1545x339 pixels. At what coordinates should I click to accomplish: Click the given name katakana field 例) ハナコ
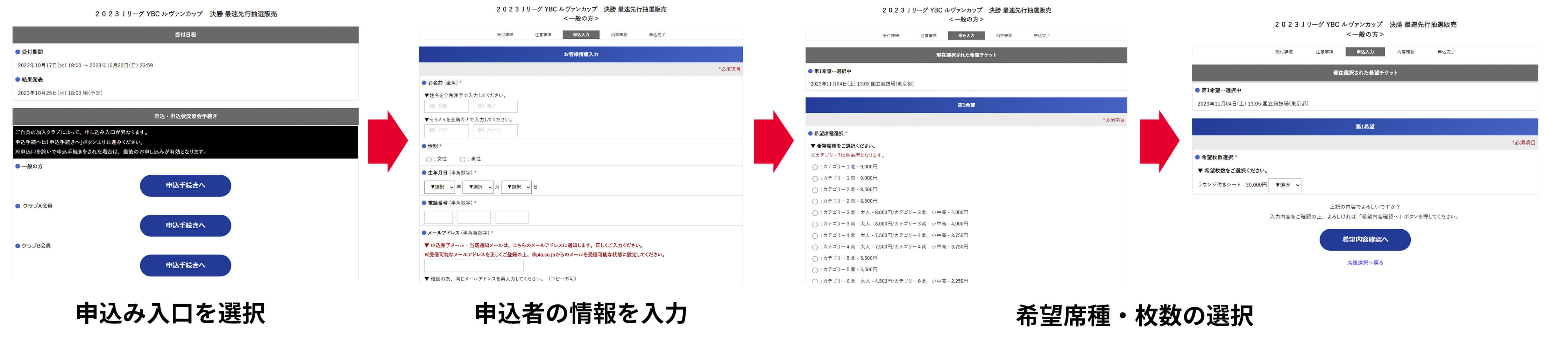(495, 131)
